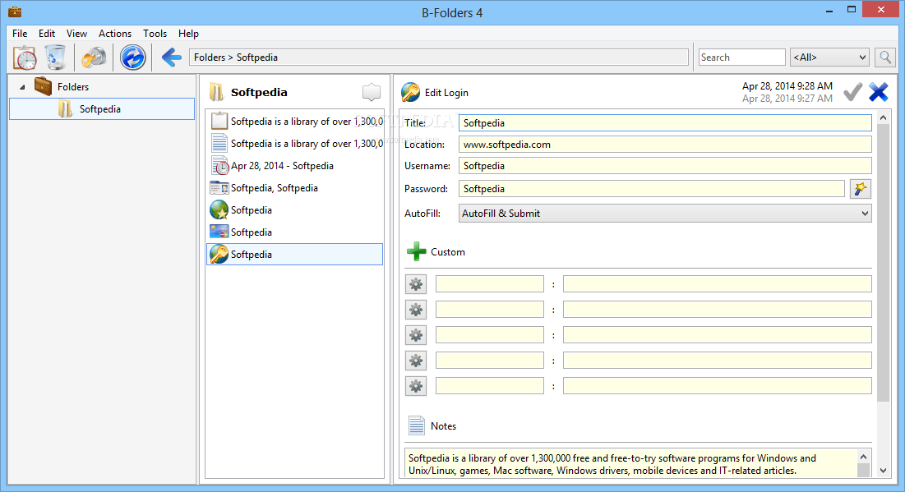Viewport: 905px width, 492px height.
Task: Click the fifth custom field gear icon
Action: (416, 385)
